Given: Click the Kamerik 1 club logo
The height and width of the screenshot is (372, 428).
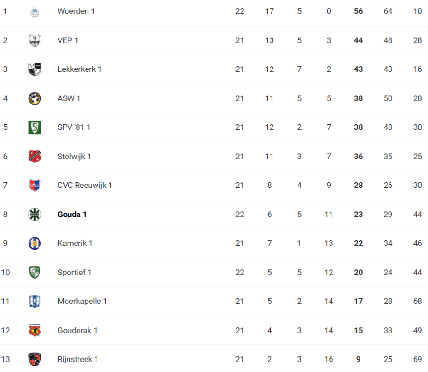Looking at the screenshot, I should 35,244.
